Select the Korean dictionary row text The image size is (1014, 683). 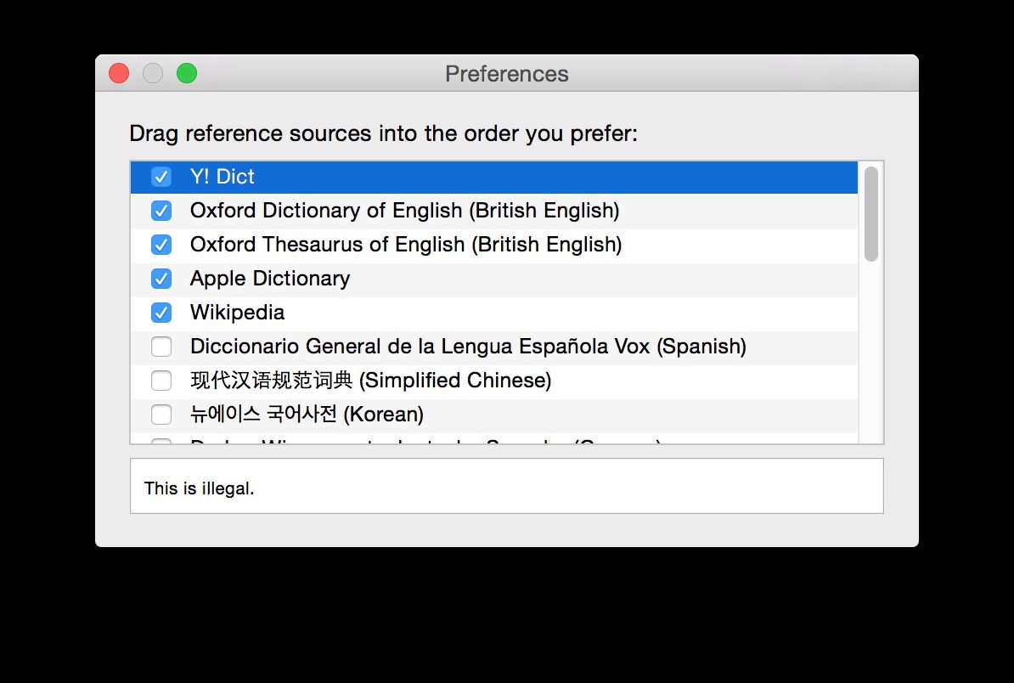point(307,415)
